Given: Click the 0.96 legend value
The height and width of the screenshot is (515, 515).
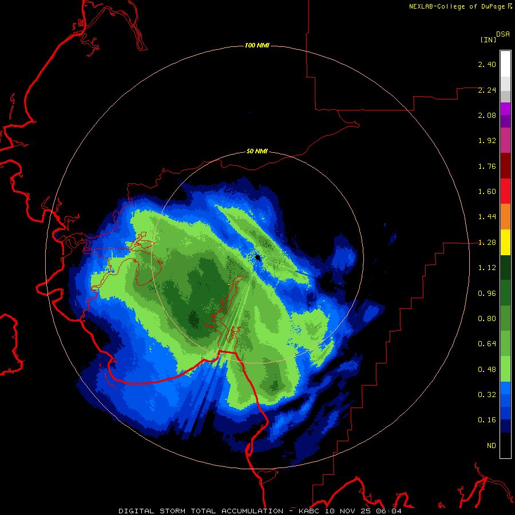Looking at the screenshot, I should tap(487, 294).
